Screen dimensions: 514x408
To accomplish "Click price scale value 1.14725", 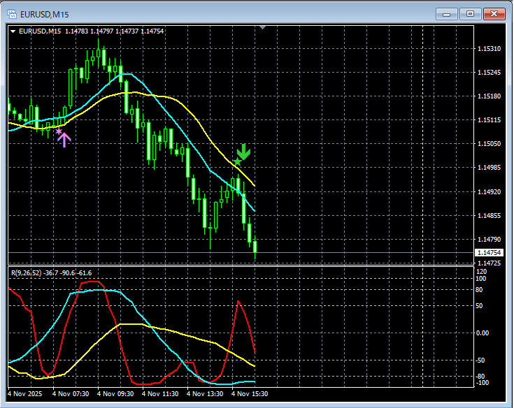I will (489, 263).
